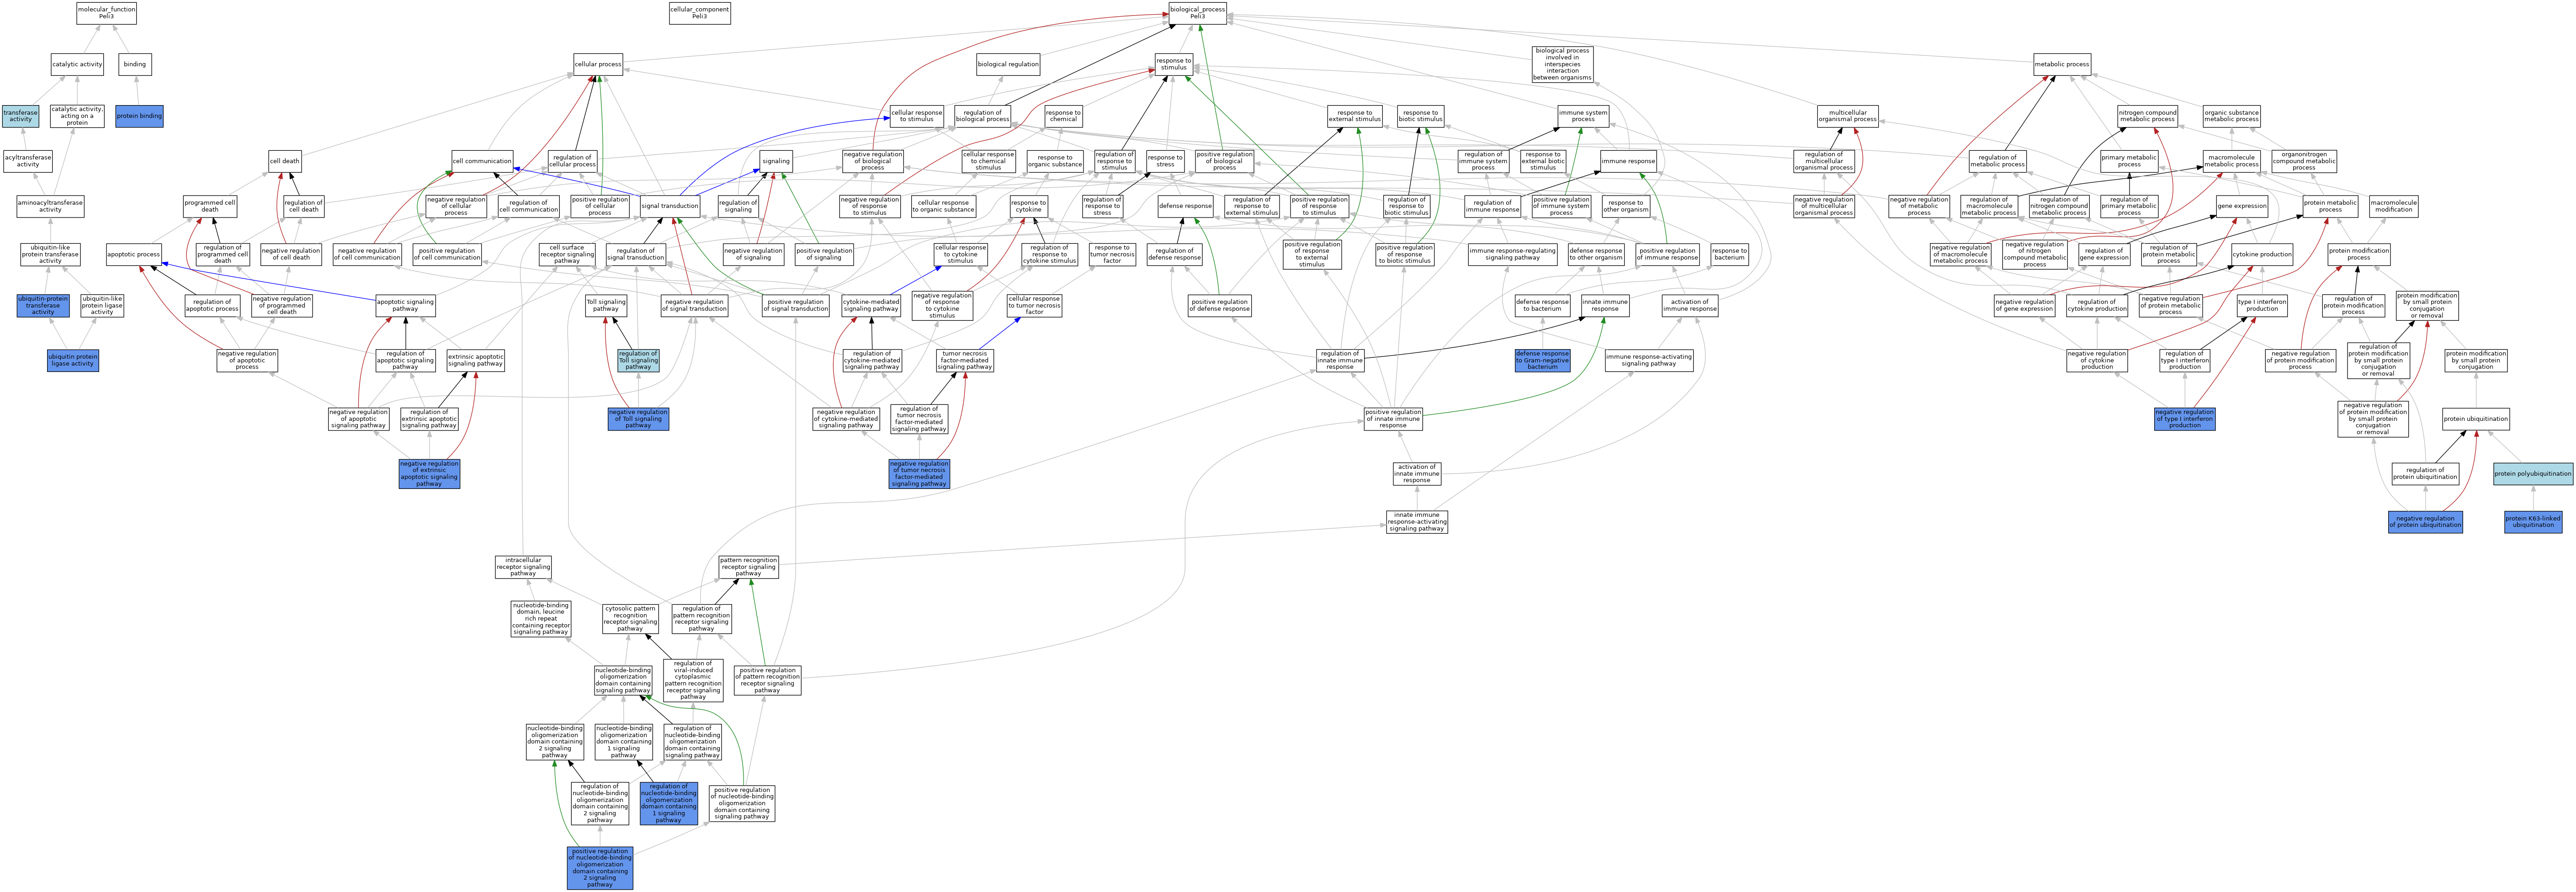Click the 'apoptotic process' node
This screenshot has height=892, width=2576.
click(133, 254)
